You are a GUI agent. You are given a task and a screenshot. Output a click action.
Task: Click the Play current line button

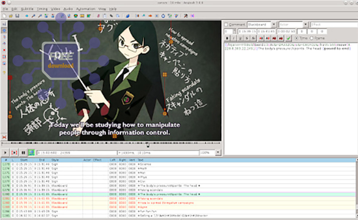pyautogui.click(x=14, y=152)
